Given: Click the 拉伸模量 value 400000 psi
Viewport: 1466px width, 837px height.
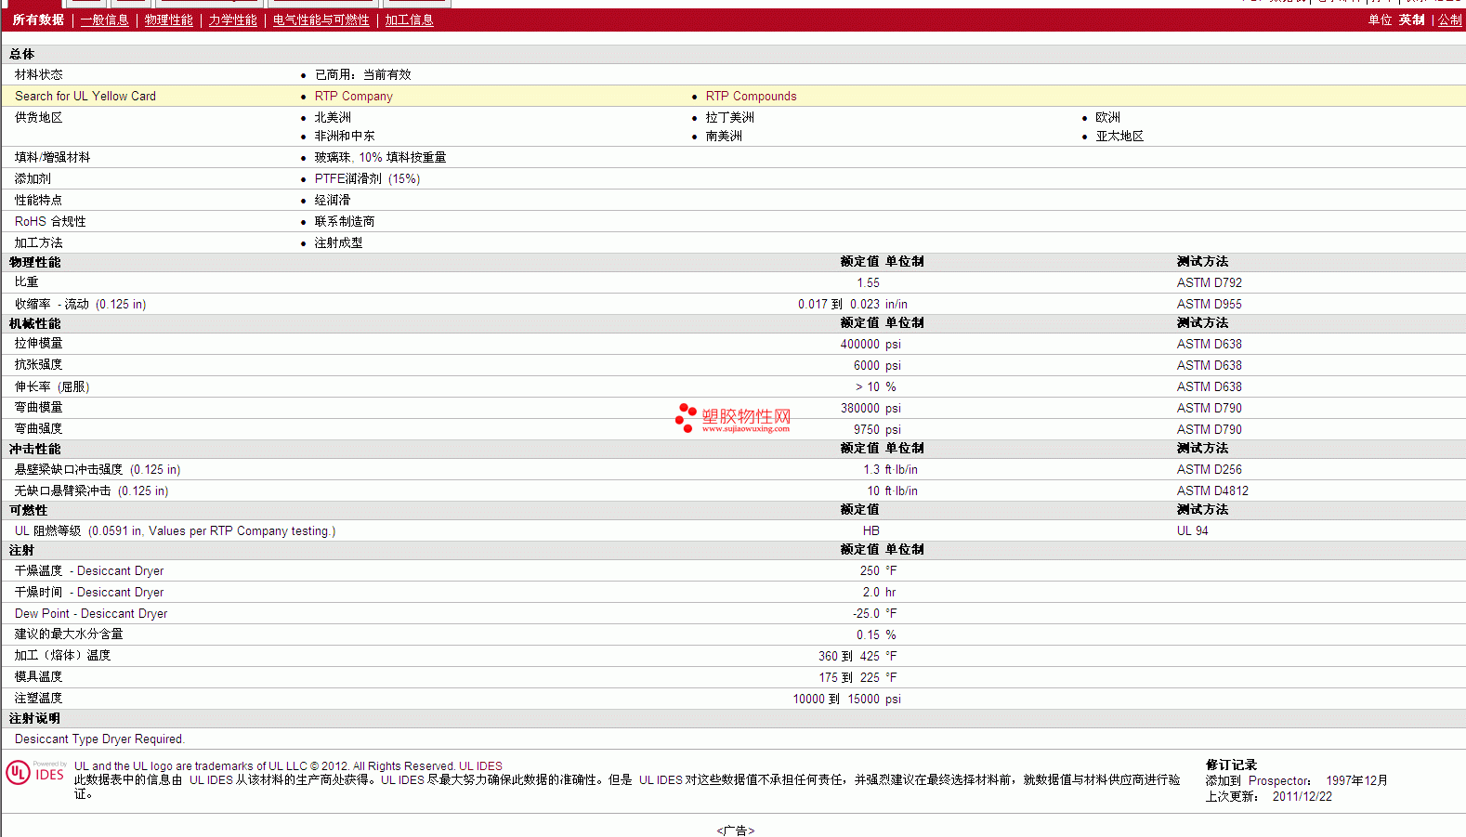Looking at the screenshot, I should point(870,344).
